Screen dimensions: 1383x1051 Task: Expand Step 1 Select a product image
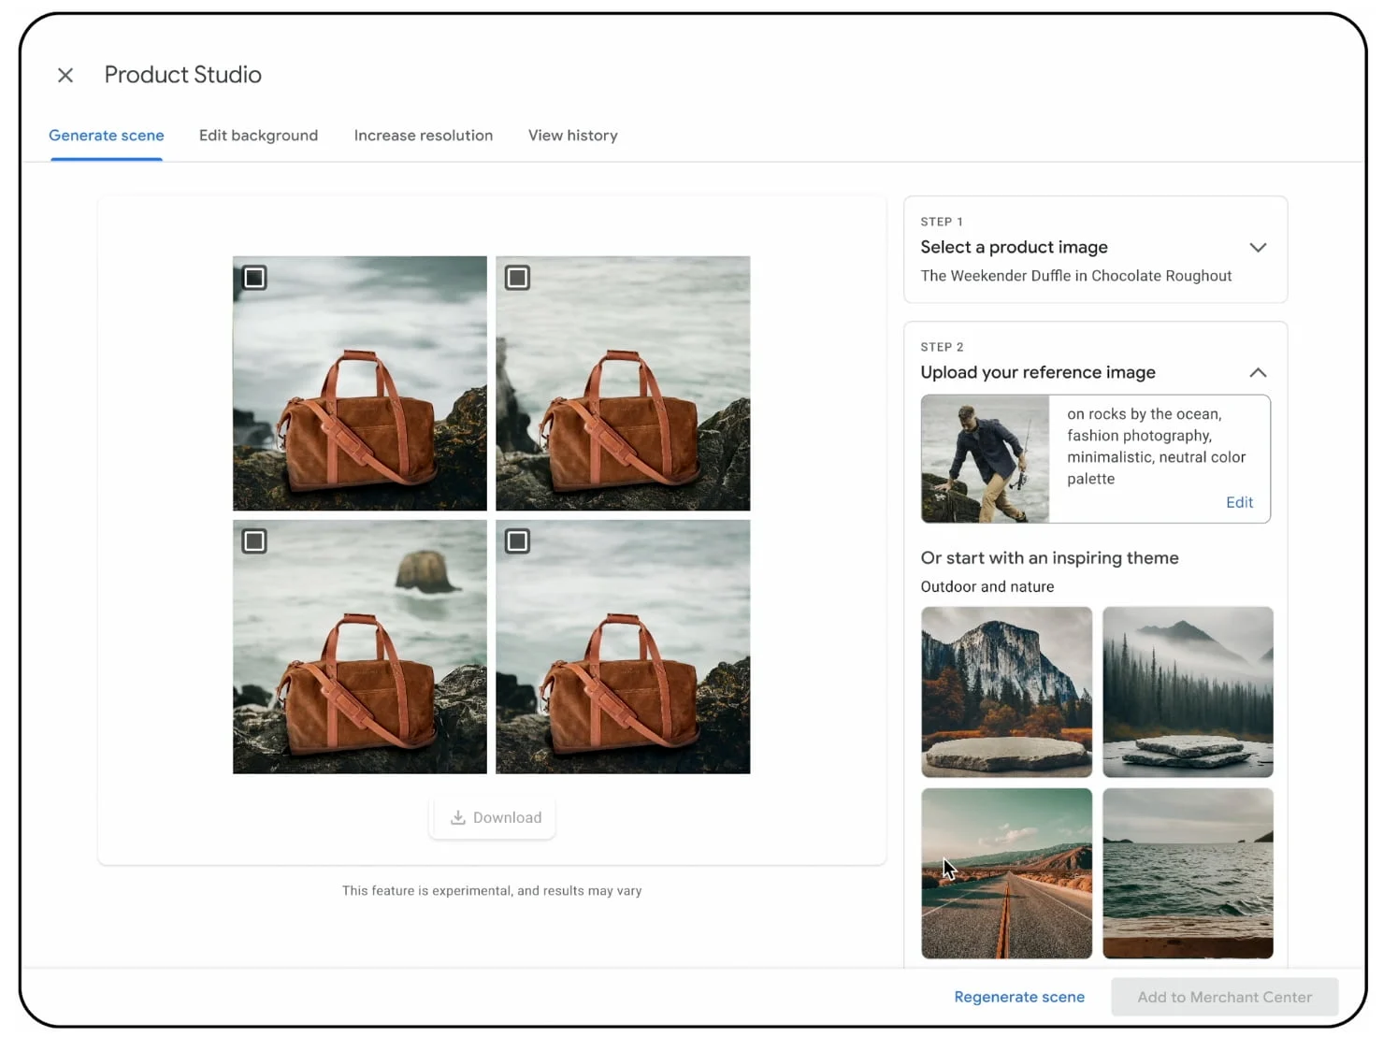(x=1258, y=248)
